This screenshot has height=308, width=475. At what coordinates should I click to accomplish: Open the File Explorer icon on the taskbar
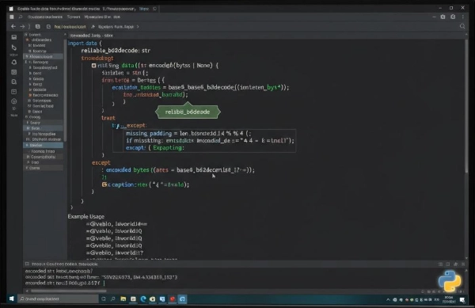[123, 299]
